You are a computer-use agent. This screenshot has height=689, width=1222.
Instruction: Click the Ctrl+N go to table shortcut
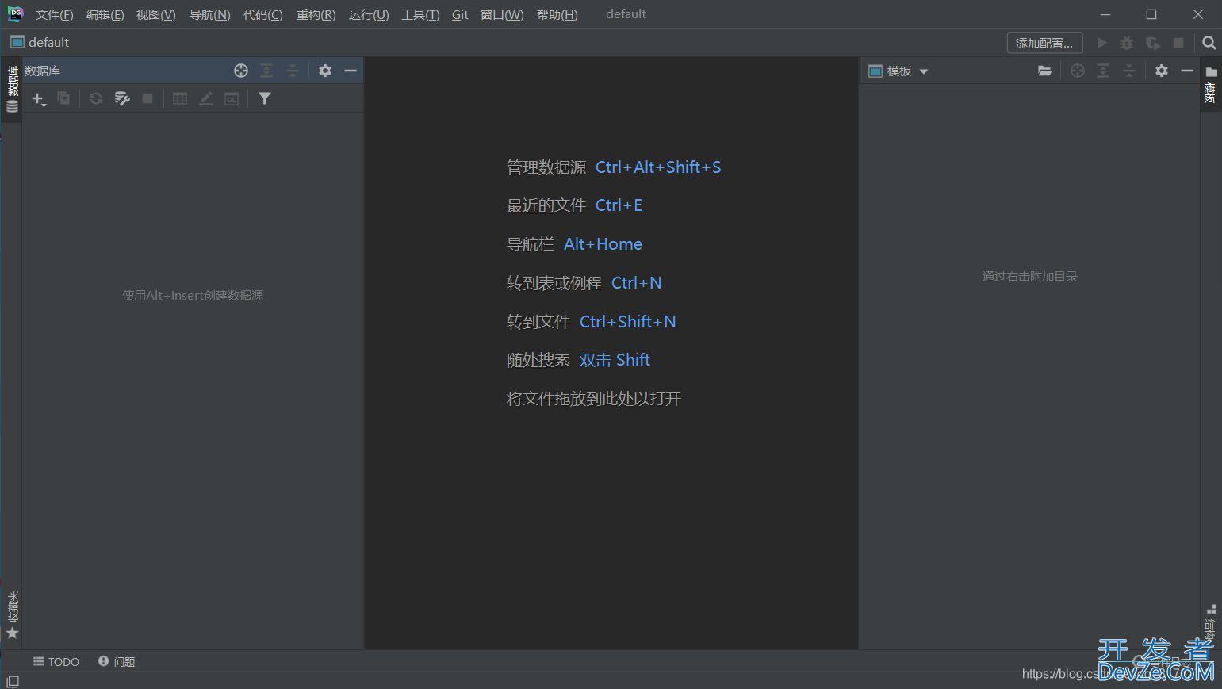636,283
